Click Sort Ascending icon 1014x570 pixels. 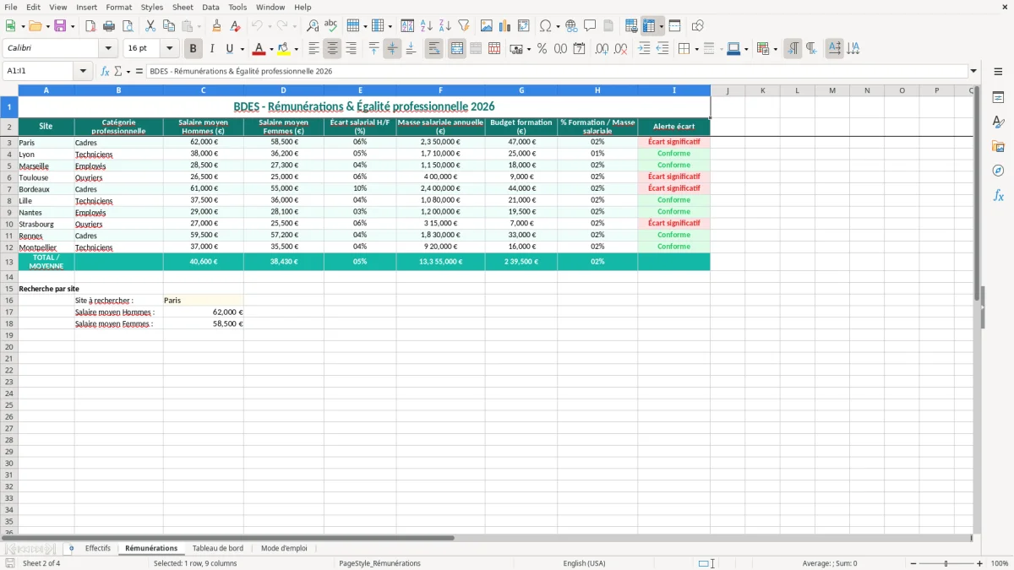[427, 26]
